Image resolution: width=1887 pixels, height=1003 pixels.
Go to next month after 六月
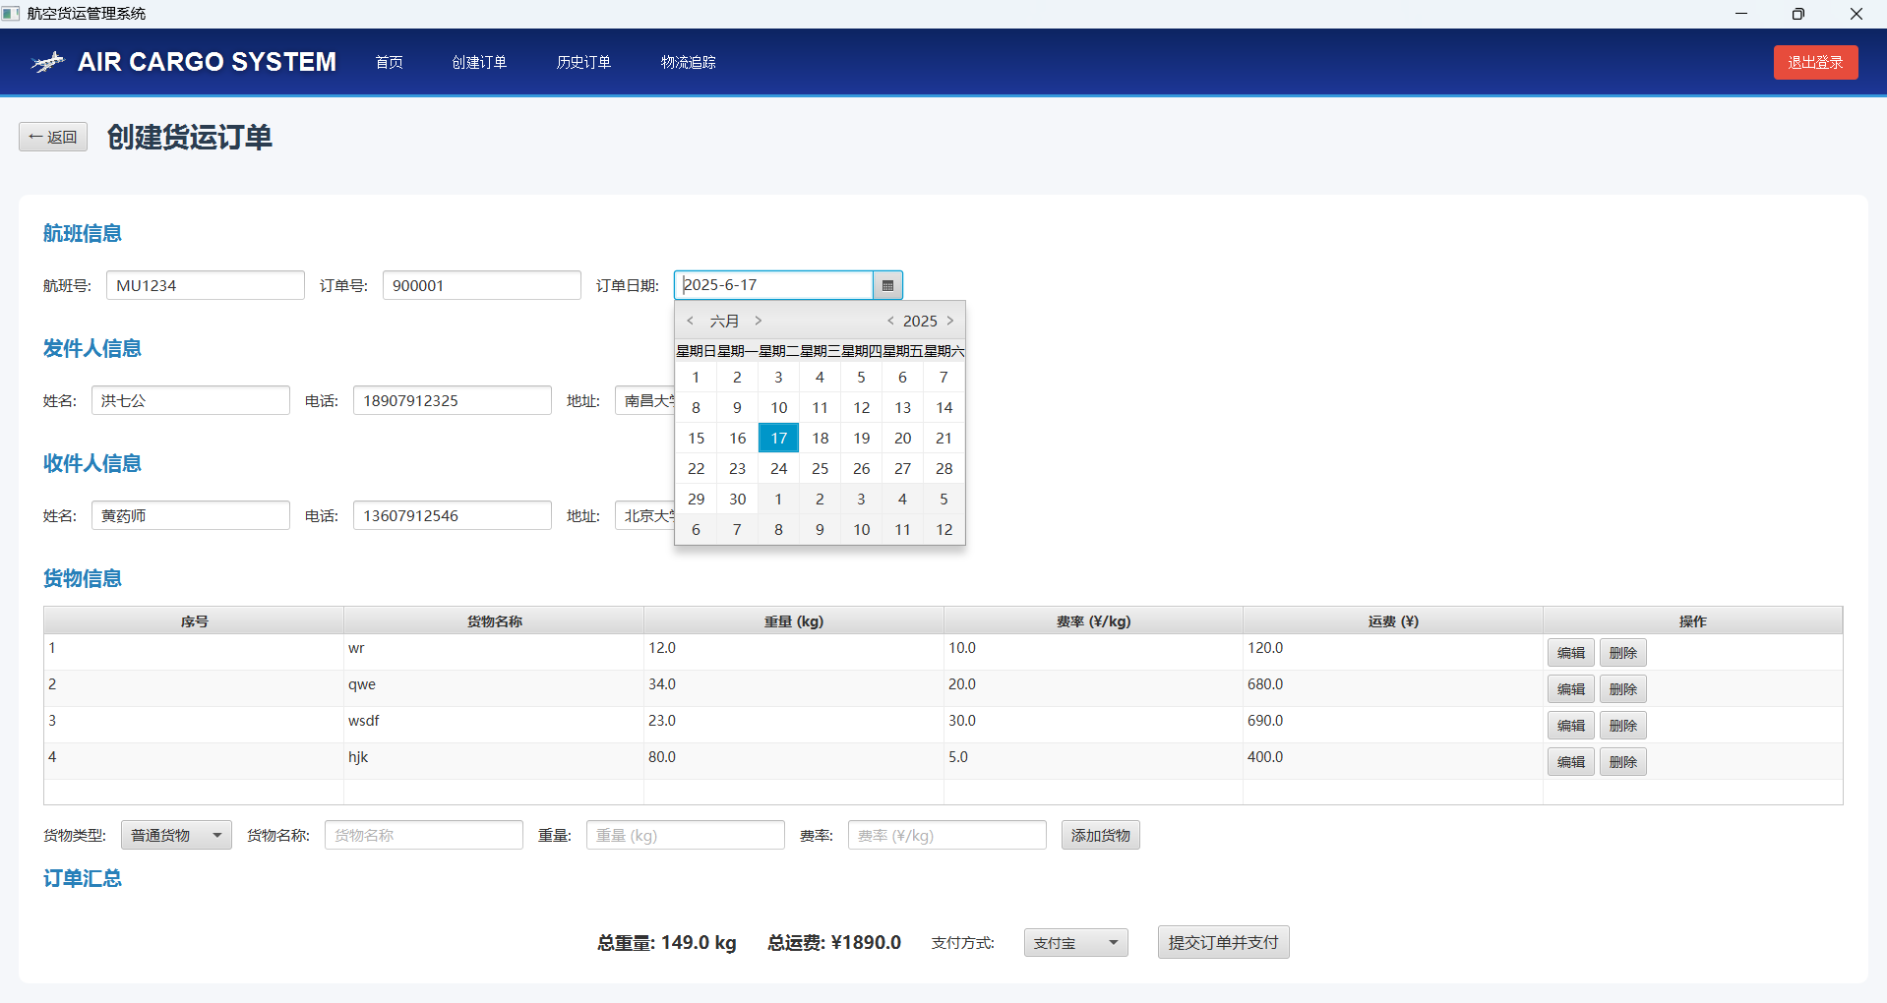[759, 321]
